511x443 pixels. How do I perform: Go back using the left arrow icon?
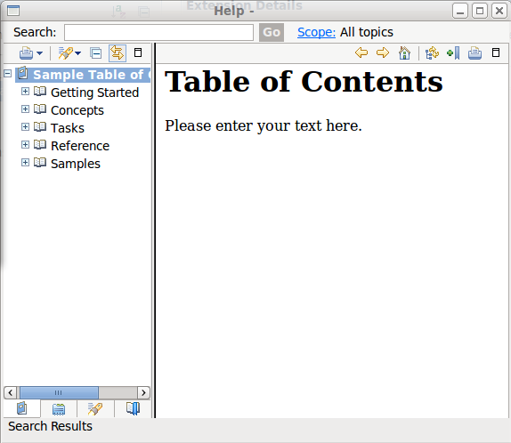click(361, 52)
